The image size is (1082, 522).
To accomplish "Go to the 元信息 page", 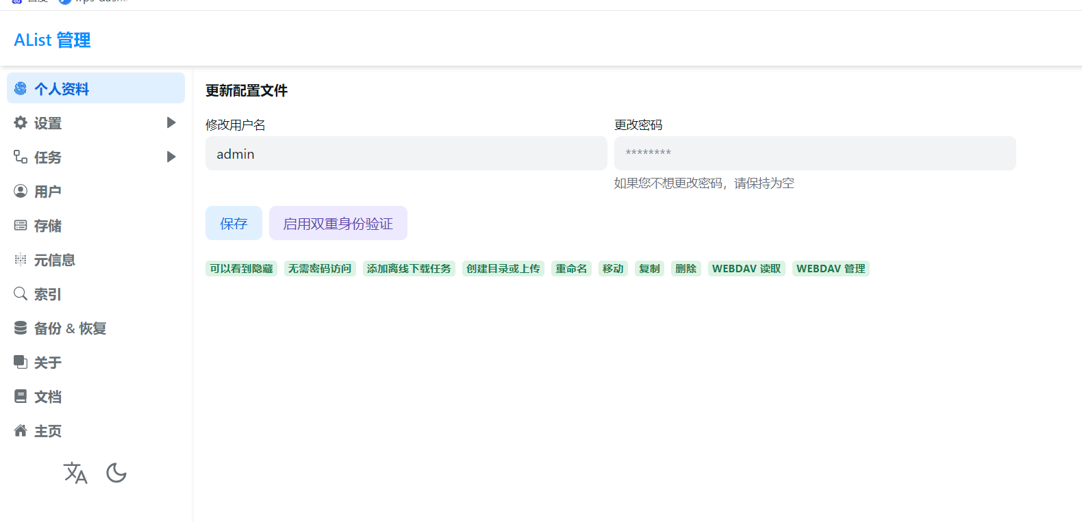I will coord(96,259).
